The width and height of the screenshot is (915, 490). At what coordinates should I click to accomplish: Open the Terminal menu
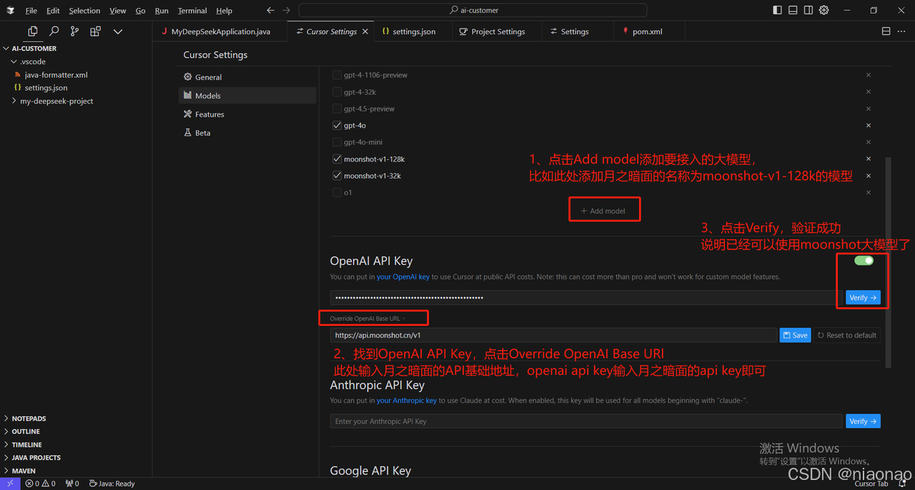coord(192,11)
